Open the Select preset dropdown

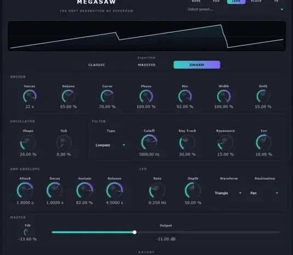(235, 9)
